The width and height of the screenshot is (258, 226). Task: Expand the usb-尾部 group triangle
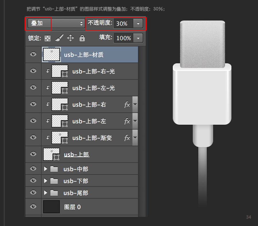click(x=46, y=193)
